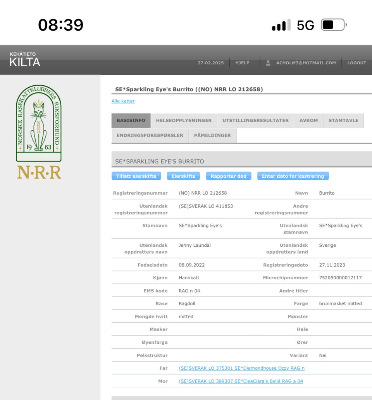Screen dimensions: 372x400
Task: Click the Hjelp menu item
Action: coord(242,63)
